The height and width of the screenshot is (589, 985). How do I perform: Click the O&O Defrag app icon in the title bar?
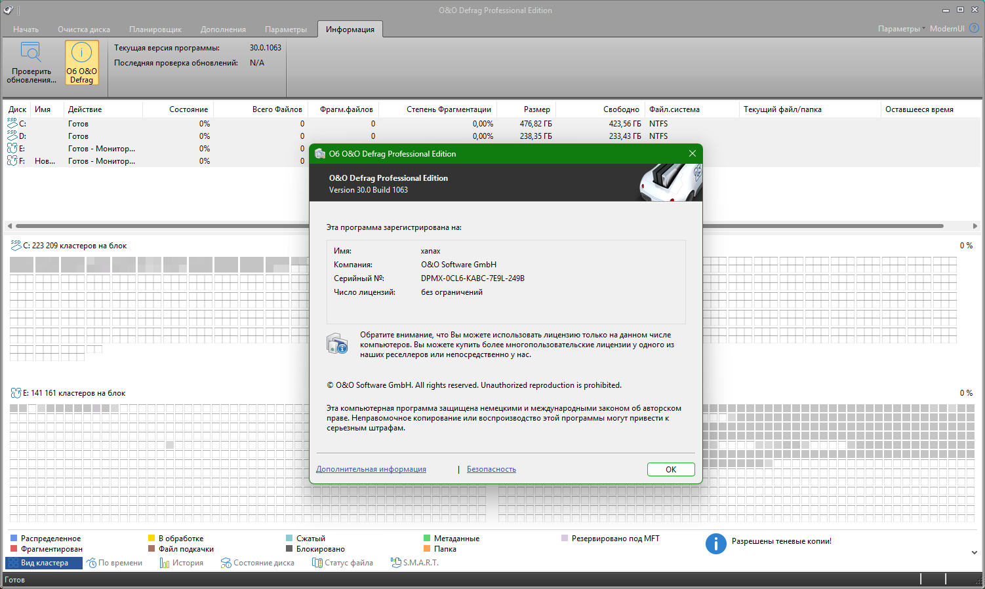pos(8,10)
